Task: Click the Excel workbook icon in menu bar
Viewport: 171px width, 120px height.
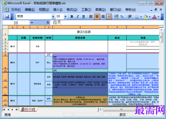Action: point(6,10)
